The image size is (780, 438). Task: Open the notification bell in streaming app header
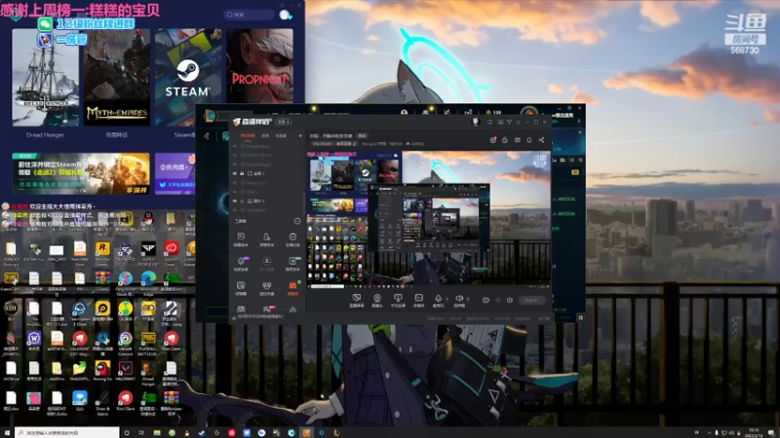529,140
